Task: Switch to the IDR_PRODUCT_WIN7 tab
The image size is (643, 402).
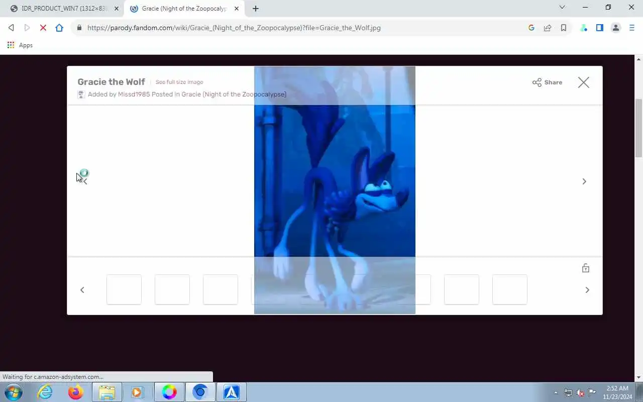Action: (64, 9)
